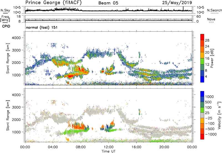Click the velocity panel 'Slant Range [km]' label
The image size is (222, 153).
tap(8, 115)
